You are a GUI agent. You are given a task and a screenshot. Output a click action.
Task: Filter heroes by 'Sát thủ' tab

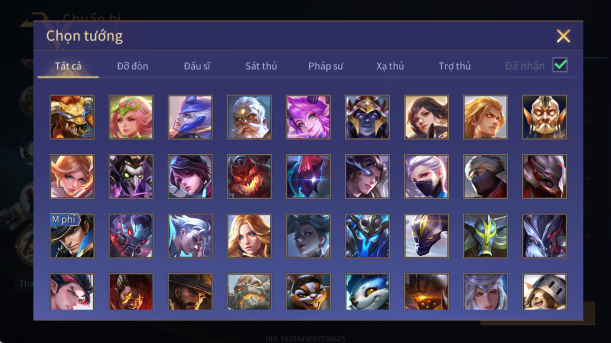261,66
